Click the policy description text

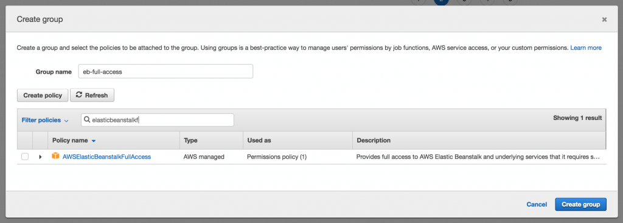(x=478, y=157)
